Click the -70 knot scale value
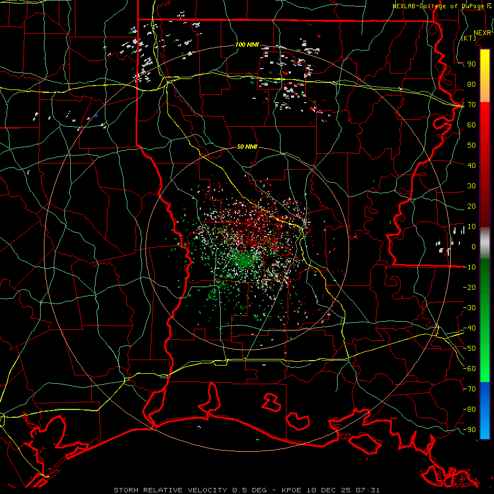 (x=469, y=389)
